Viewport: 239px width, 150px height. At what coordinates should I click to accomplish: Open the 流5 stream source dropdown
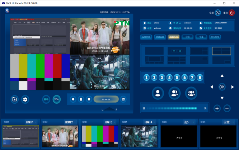tap(189, 122)
